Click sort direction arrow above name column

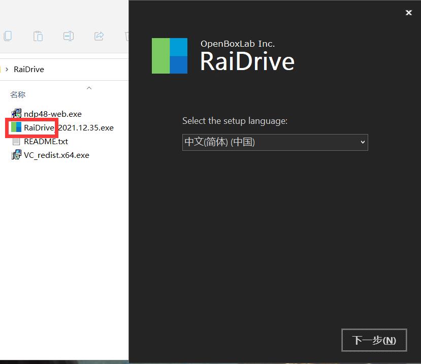point(89,88)
